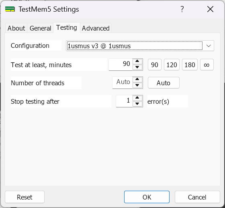The width and height of the screenshot is (225, 208).
Task: Confirm the settings with OK
Action: 147,197
